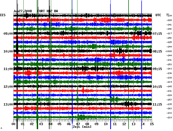Click the CES time zone label
This screenshot has height=131, width=173.
[x=3, y=15]
